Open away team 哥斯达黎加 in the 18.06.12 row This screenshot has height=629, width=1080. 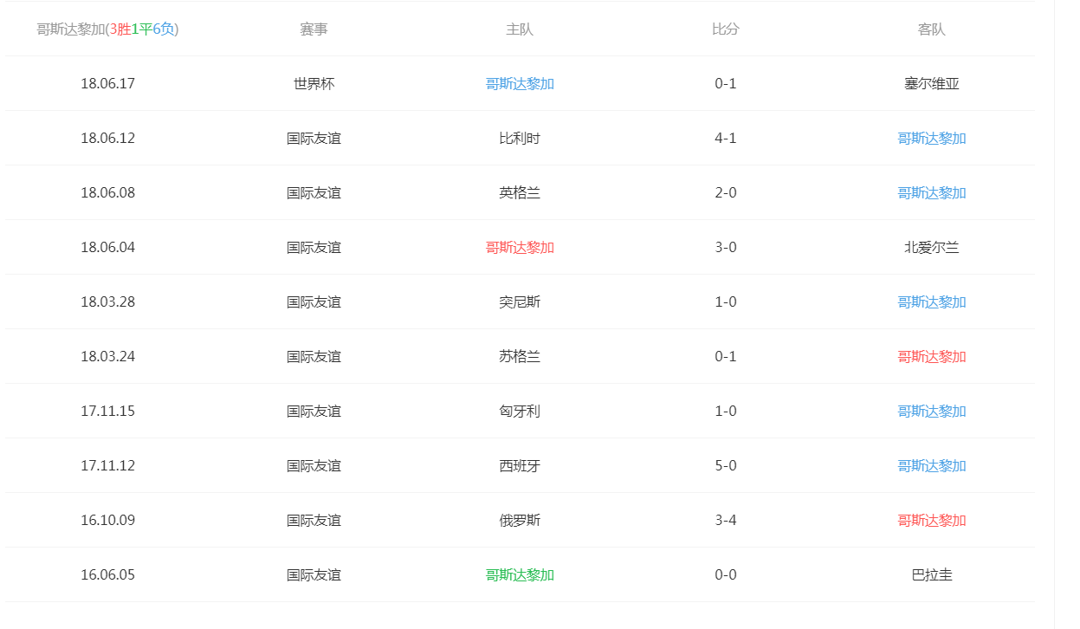(932, 139)
